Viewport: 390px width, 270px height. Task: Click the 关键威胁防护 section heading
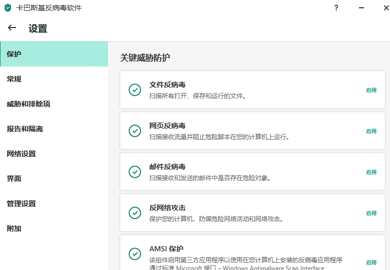[145, 58]
